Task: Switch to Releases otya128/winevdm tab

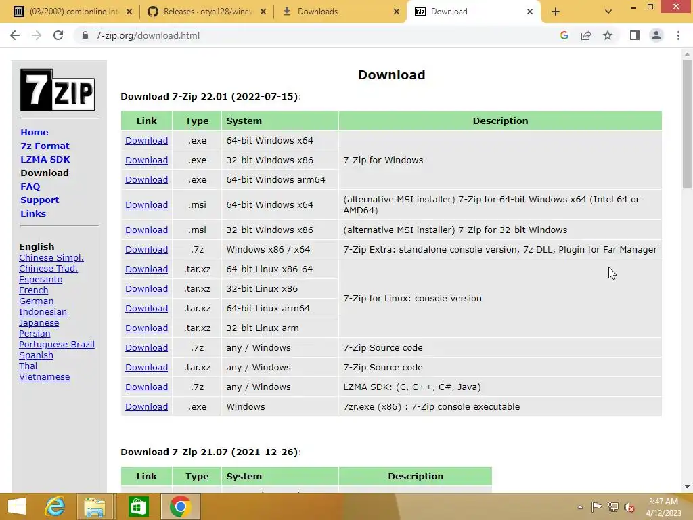Action: pyautogui.click(x=207, y=12)
